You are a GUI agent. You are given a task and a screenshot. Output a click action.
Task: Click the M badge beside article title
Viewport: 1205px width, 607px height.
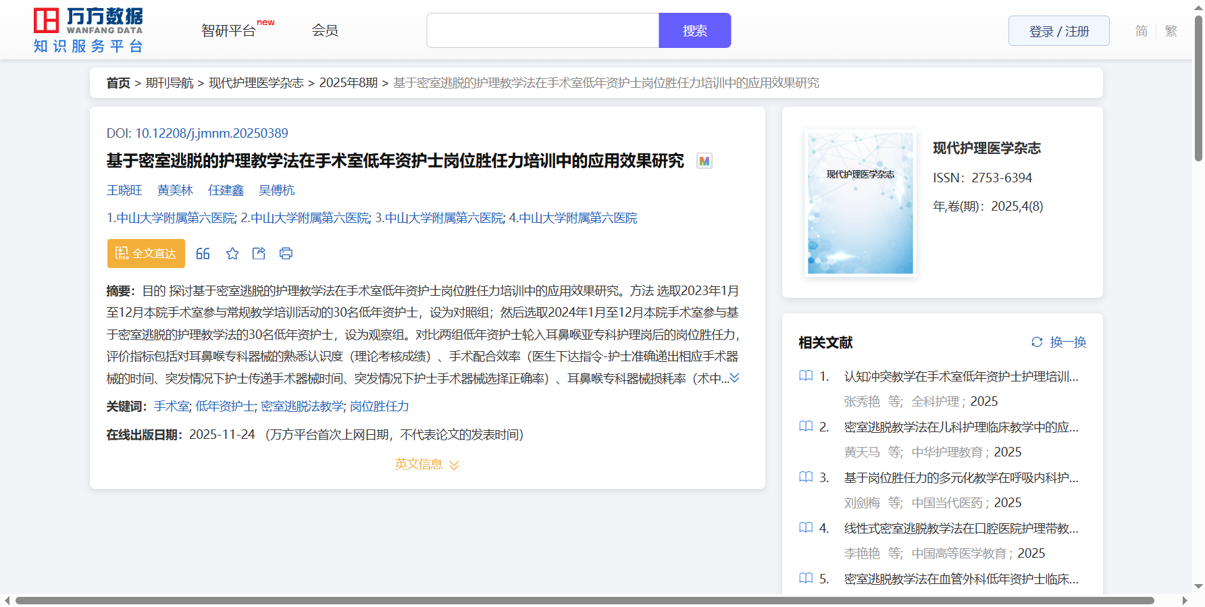click(704, 161)
